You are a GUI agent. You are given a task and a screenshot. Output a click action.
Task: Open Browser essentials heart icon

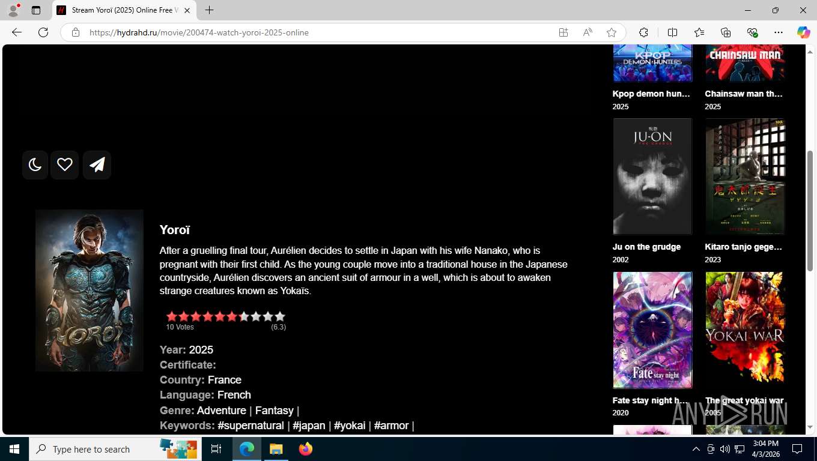pos(753,32)
